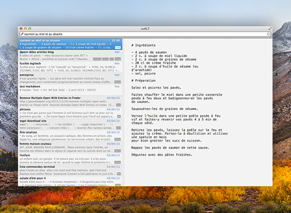
Task: Click the pencil icon in the search field
Action: [22, 34]
